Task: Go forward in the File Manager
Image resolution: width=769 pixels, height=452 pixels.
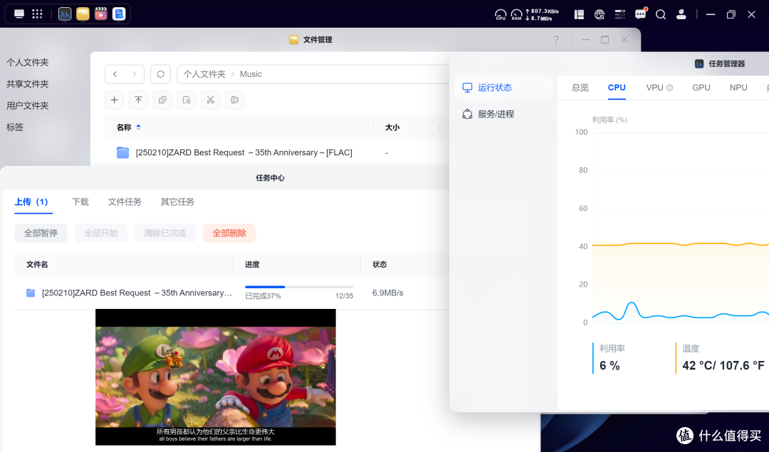Action: pyautogui.click(x=134, y=74)
